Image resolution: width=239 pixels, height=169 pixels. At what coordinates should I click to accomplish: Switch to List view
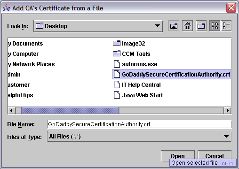[215, 26]
